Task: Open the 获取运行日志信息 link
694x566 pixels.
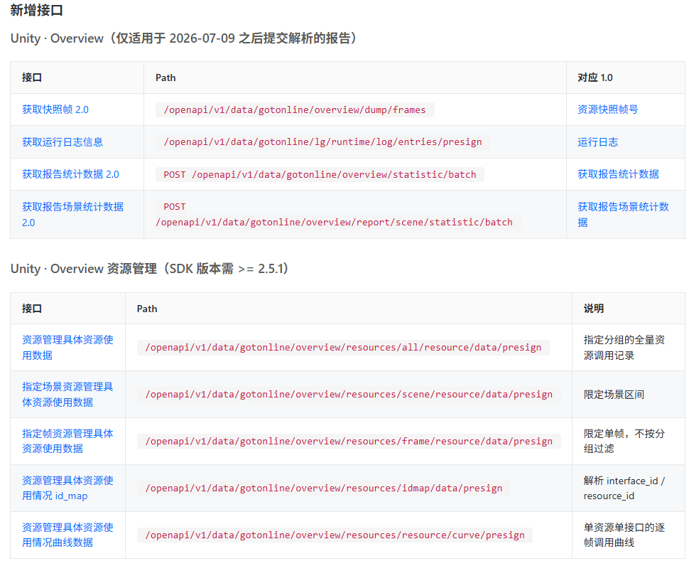Action: [63, 141]
